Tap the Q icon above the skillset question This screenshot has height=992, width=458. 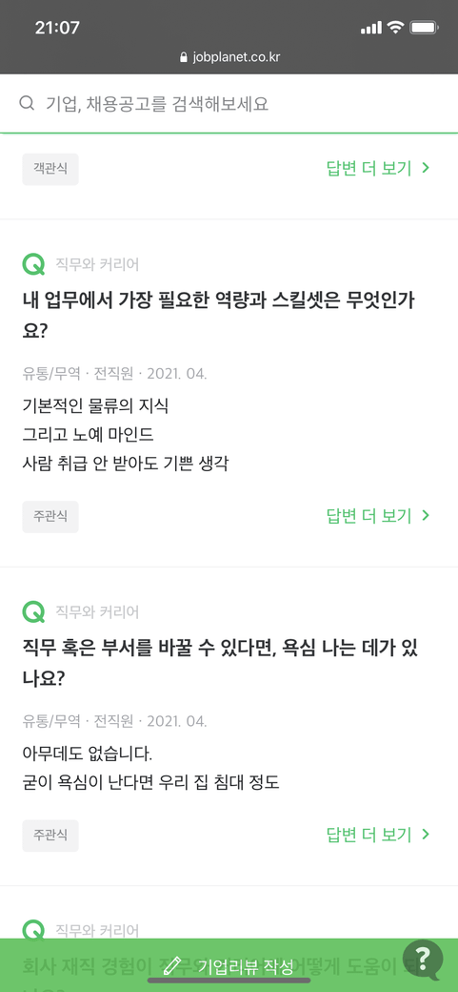tap(33, 264)
